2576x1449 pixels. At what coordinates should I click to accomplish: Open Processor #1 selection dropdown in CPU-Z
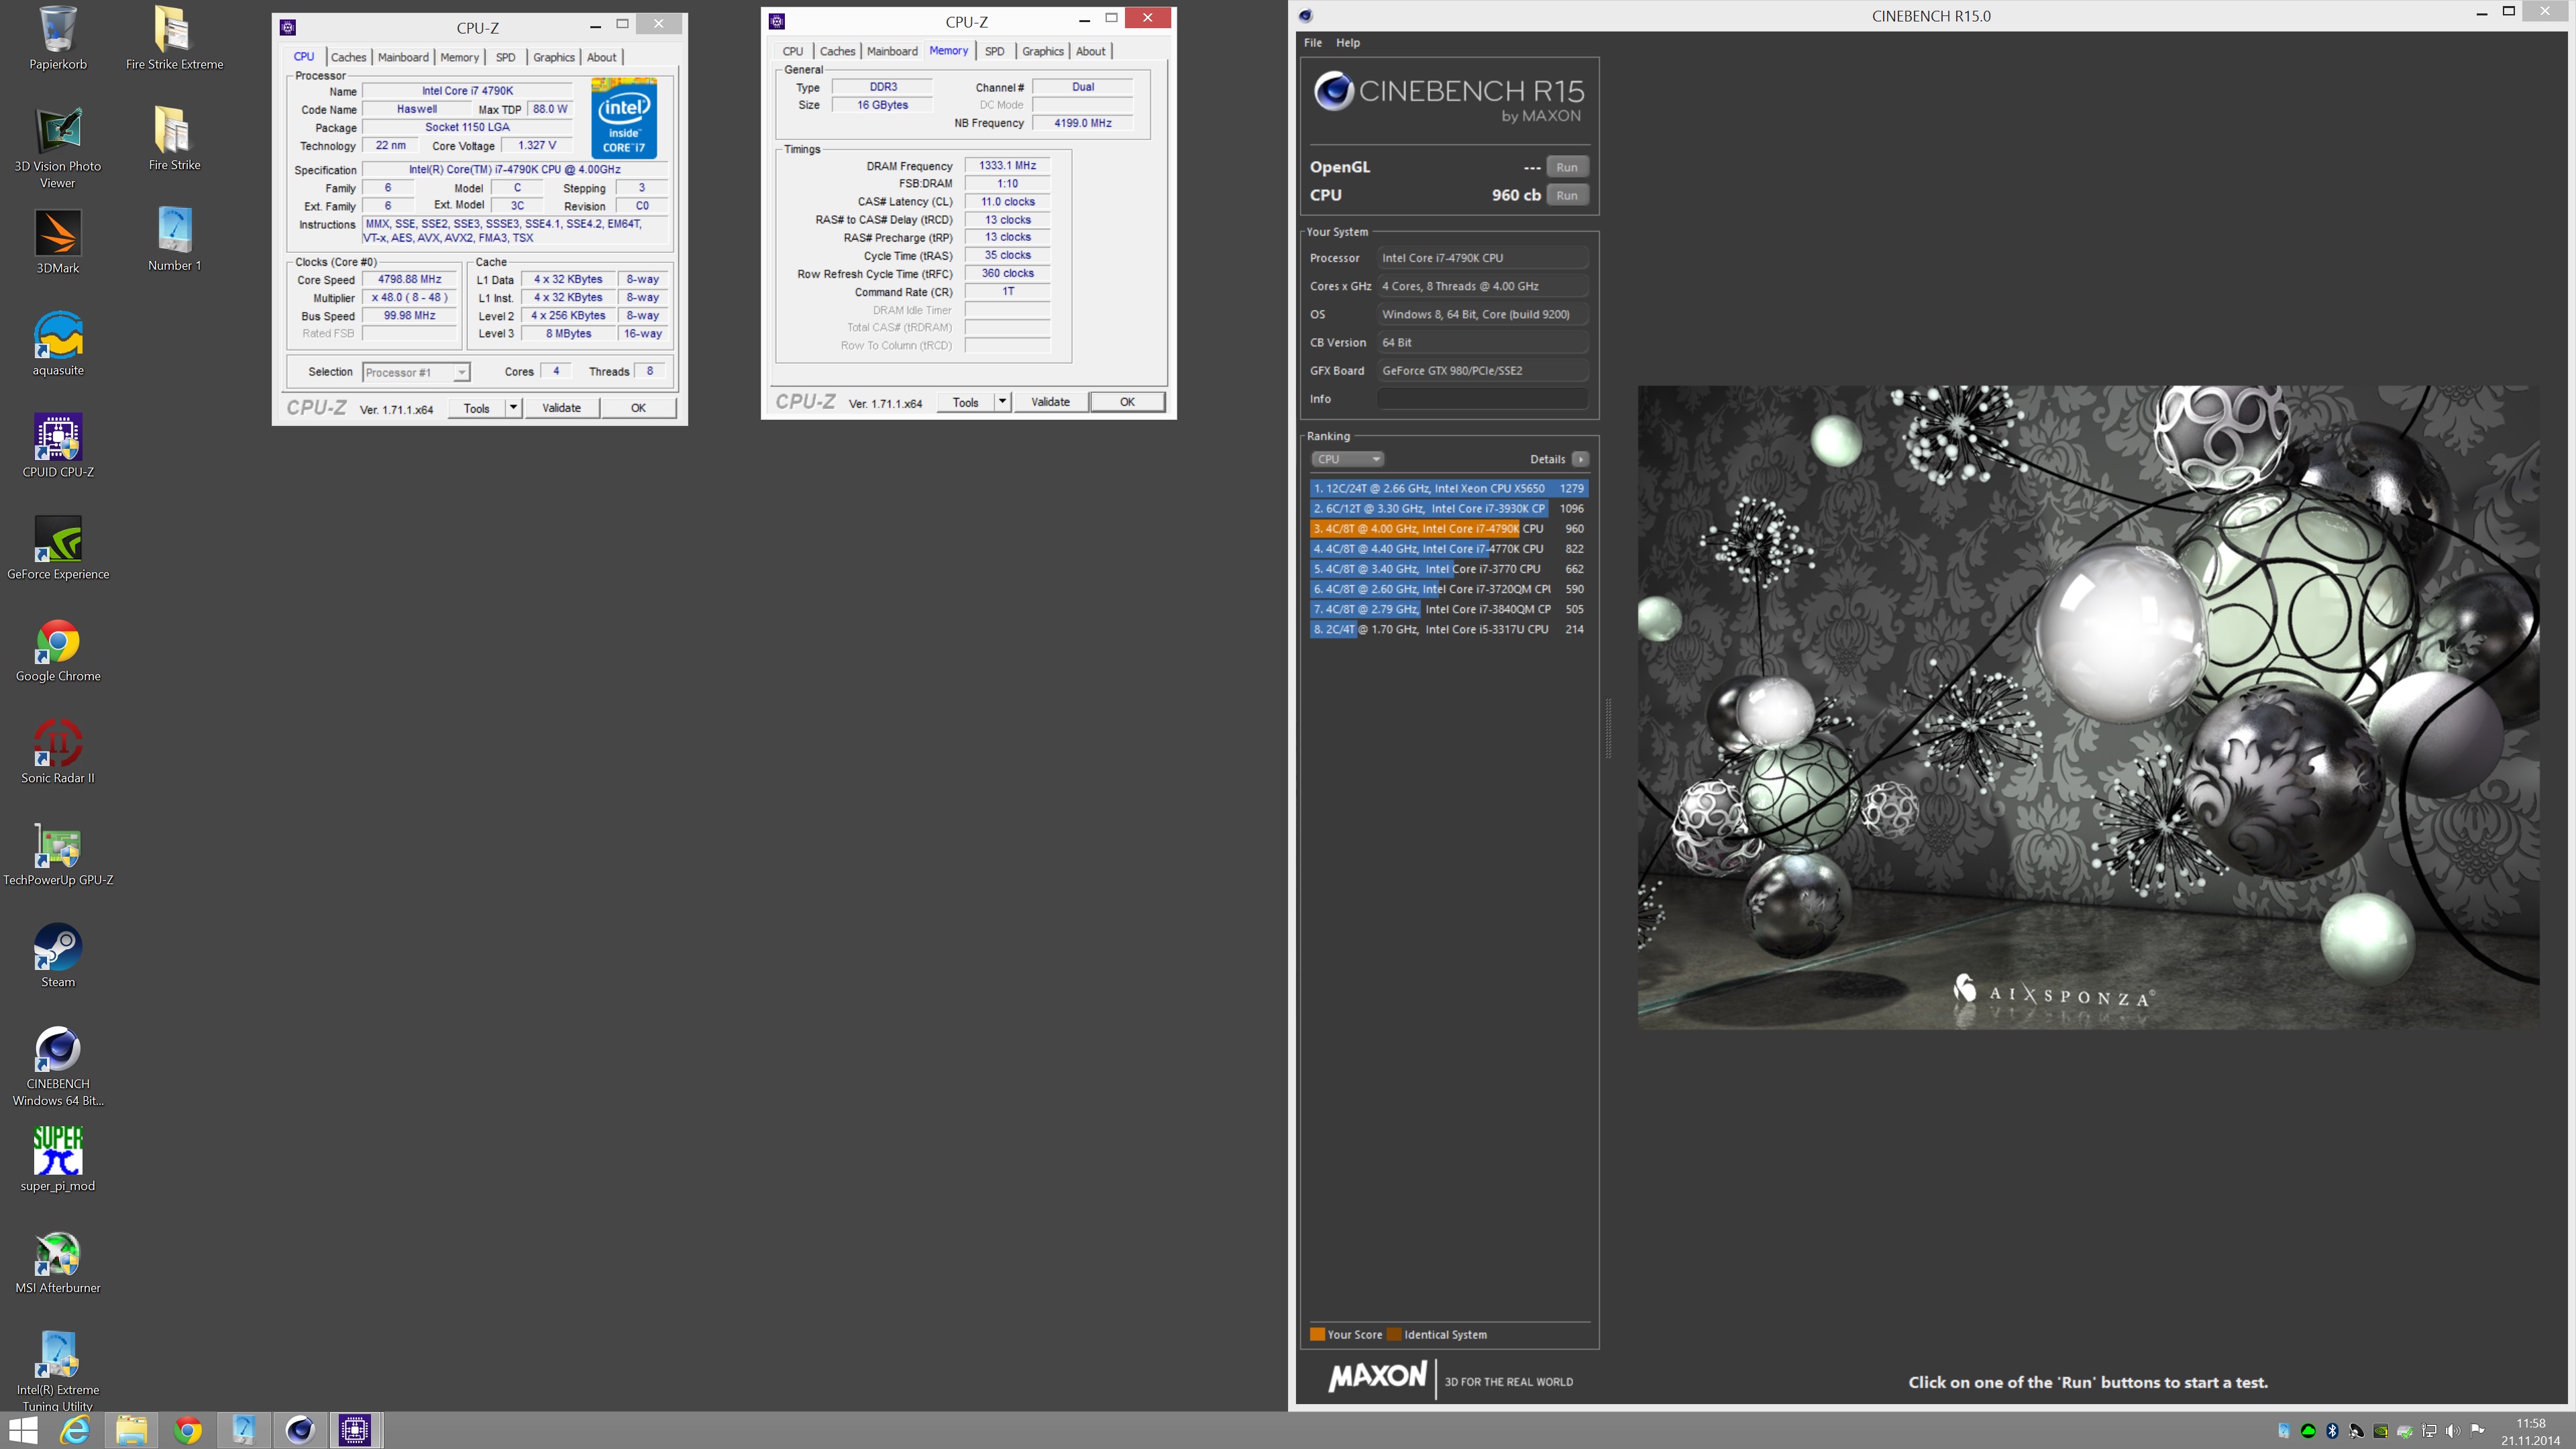click(415, 372)
